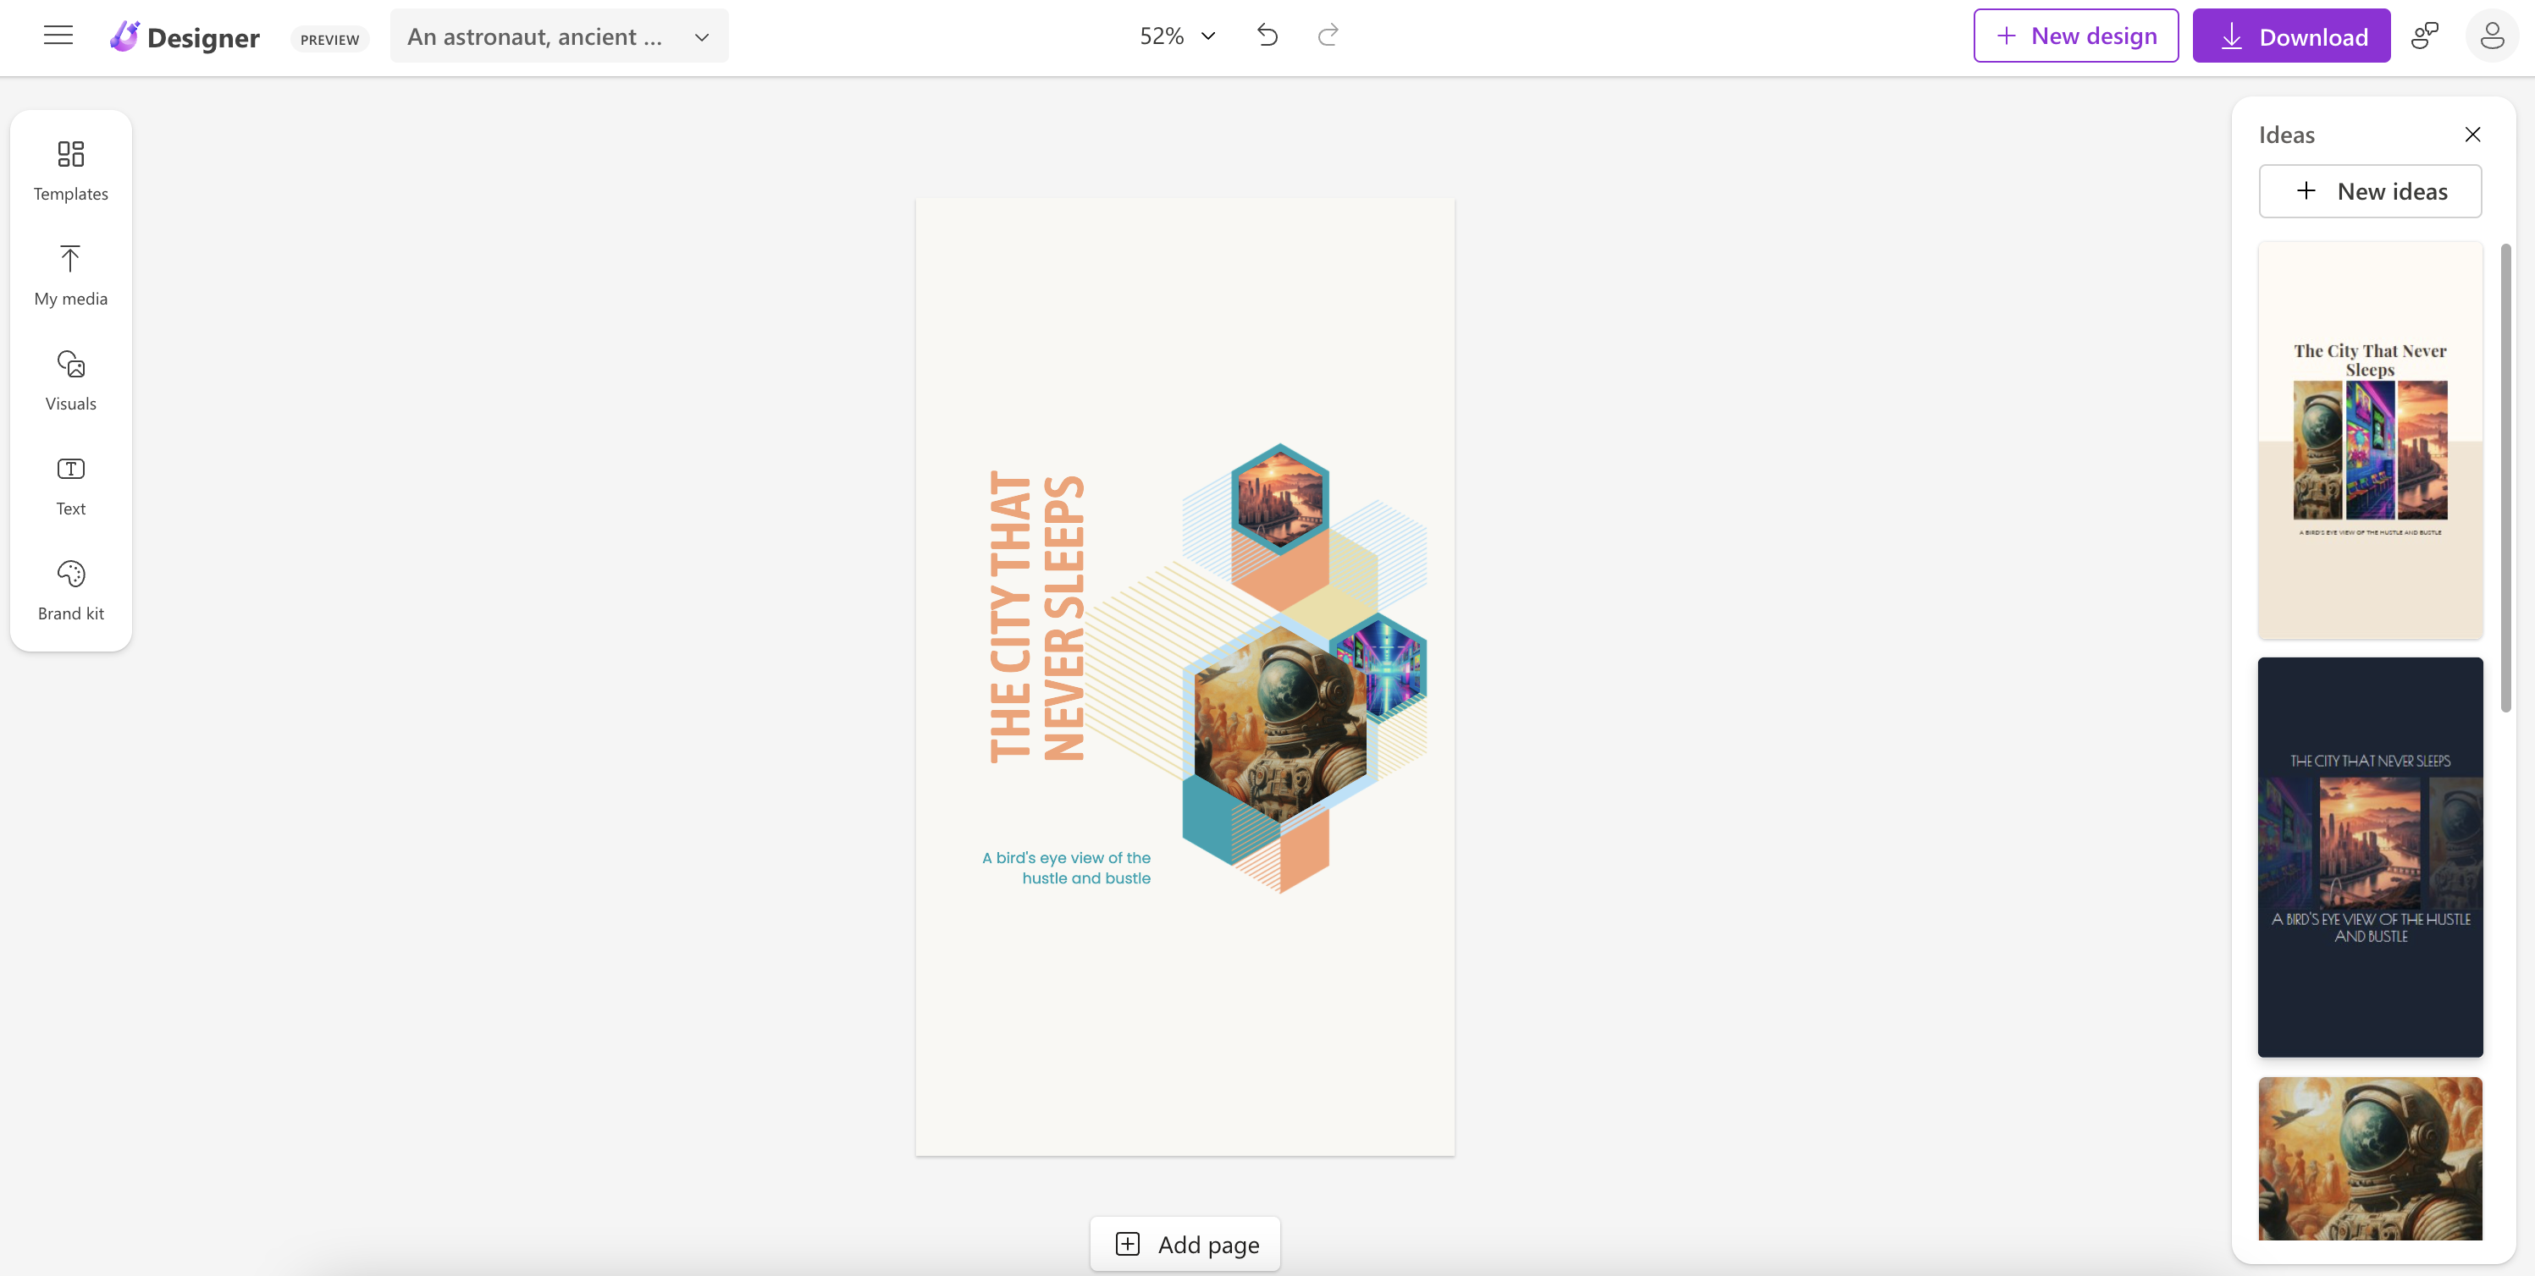
Task: Add a new page
Action: (1185, 1244)
